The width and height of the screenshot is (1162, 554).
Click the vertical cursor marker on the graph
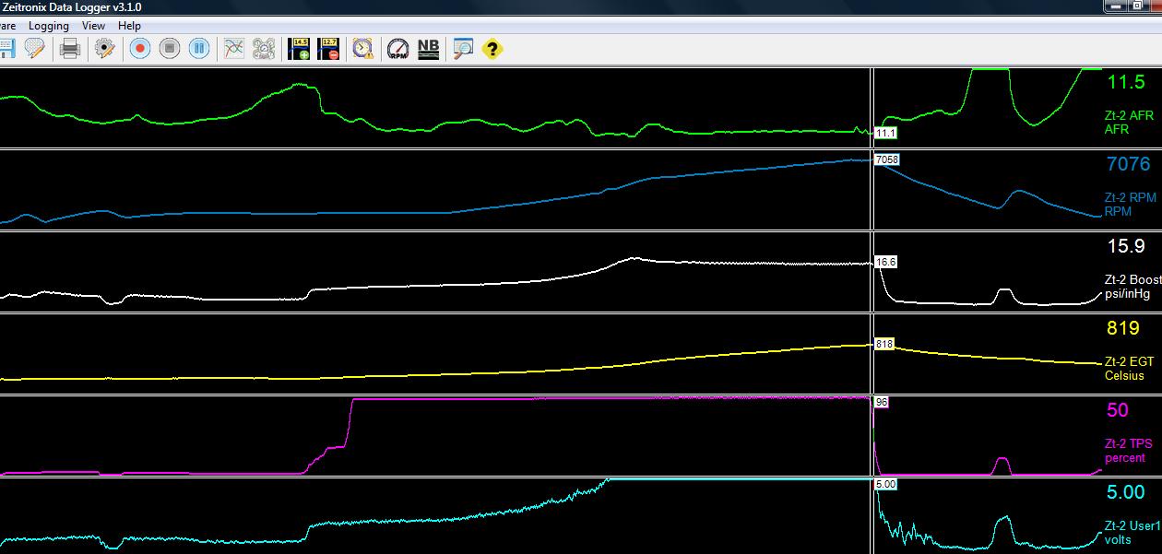(x=871, y=277)
